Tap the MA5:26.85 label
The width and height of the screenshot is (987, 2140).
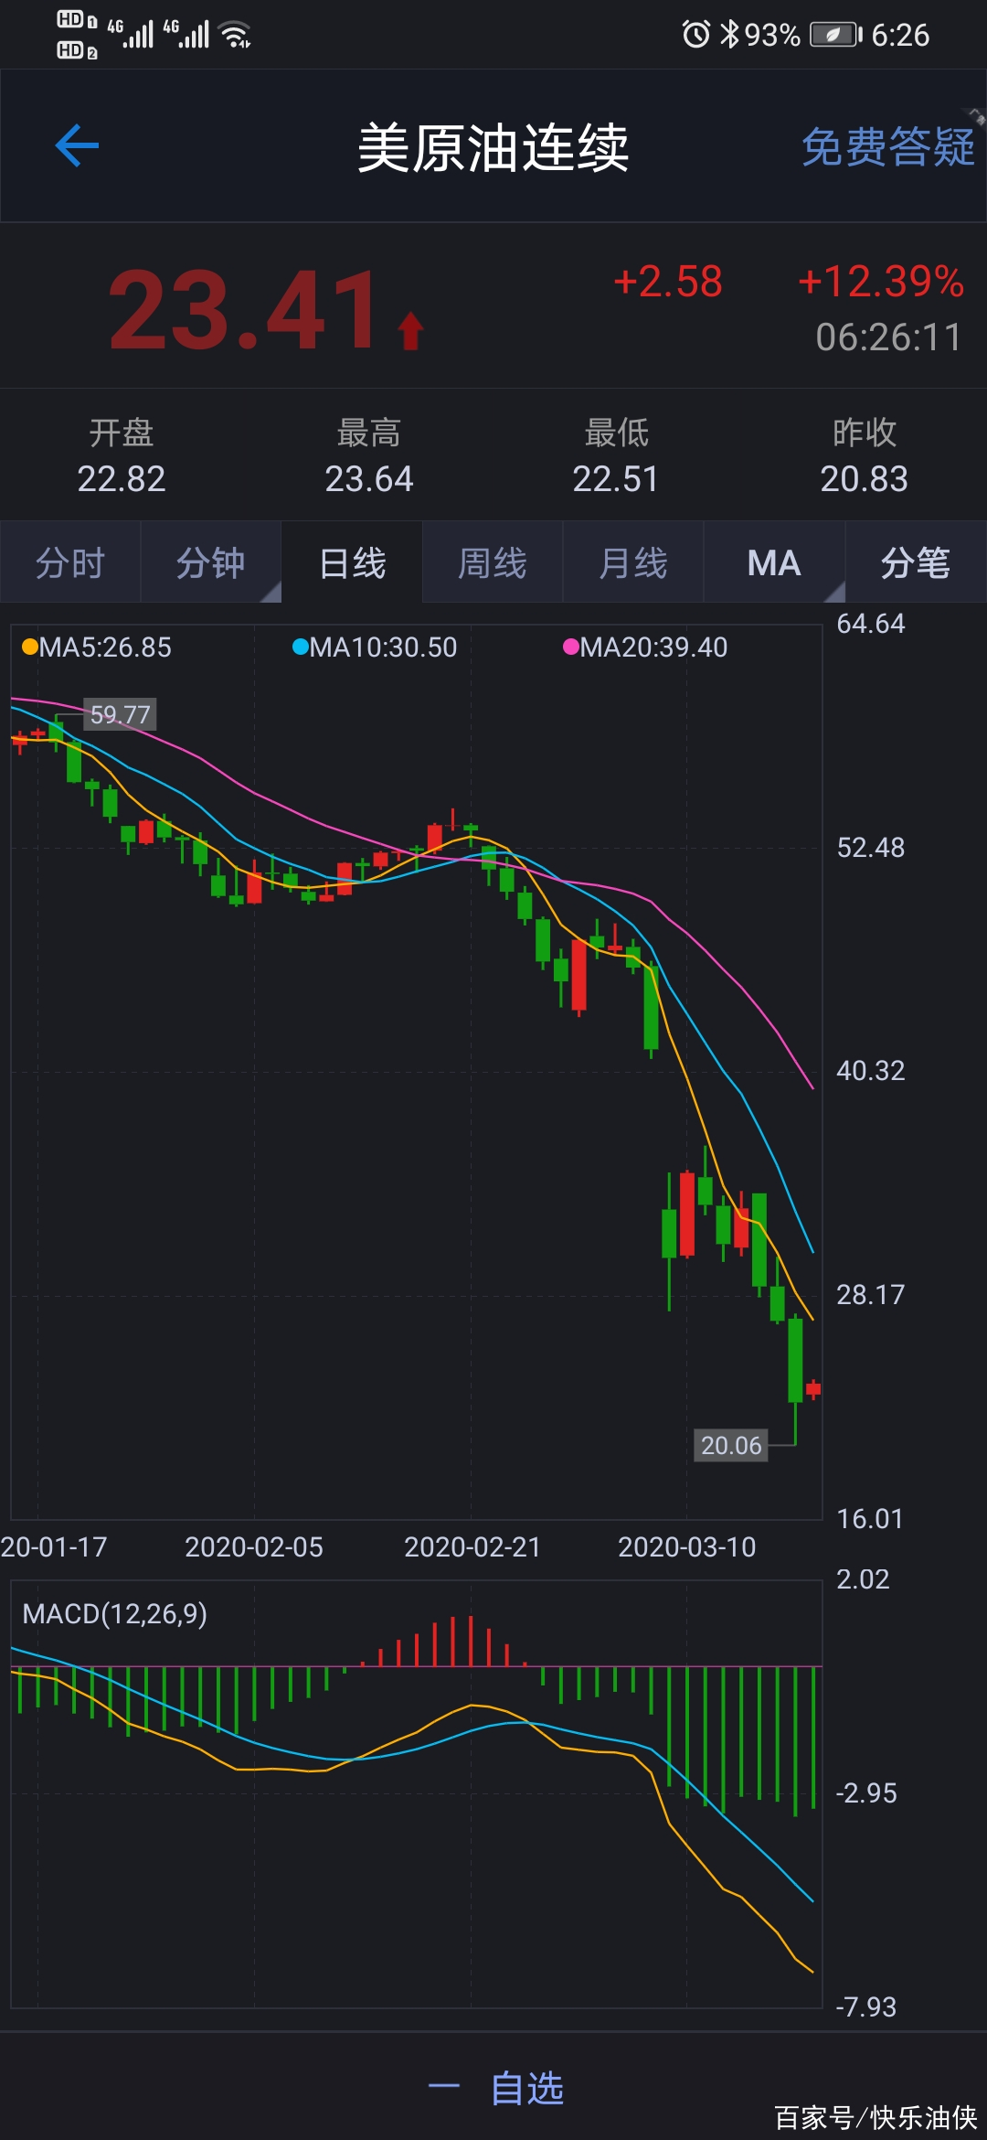(105, 647)
